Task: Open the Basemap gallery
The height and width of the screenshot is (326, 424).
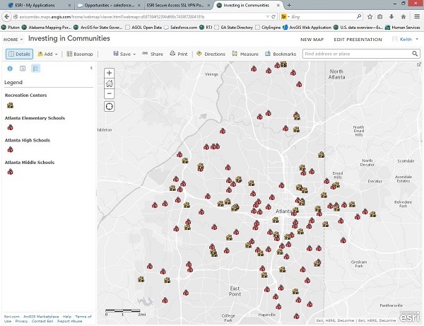Action: tap(80, 54)
